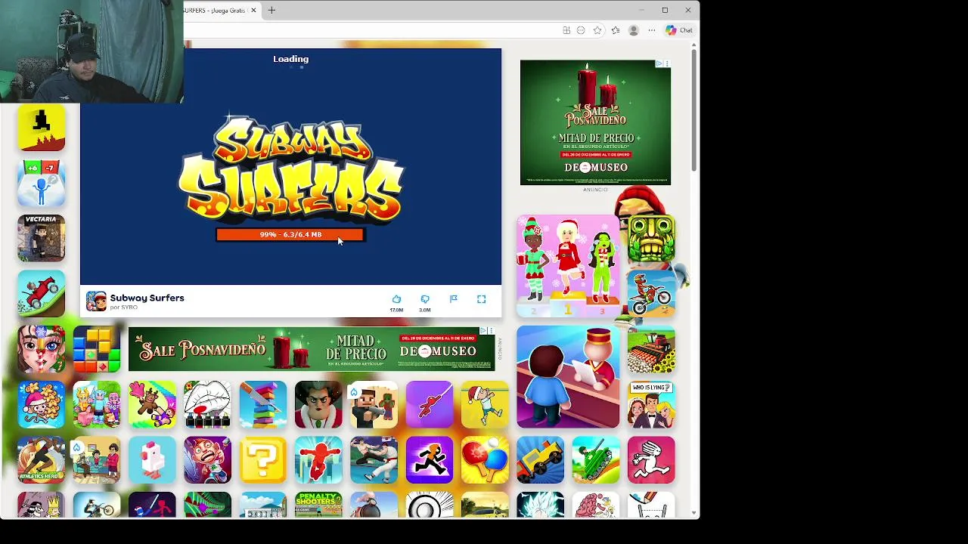Viewport: 968px width, 544px height.
Task: Open the purple swinging stickman game
Action: click(x=430, y=405)
